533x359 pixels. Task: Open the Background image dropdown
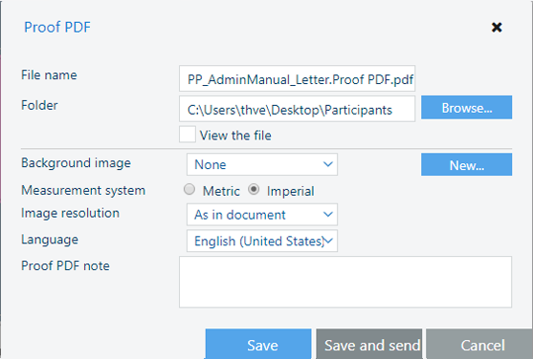point(262,164)
